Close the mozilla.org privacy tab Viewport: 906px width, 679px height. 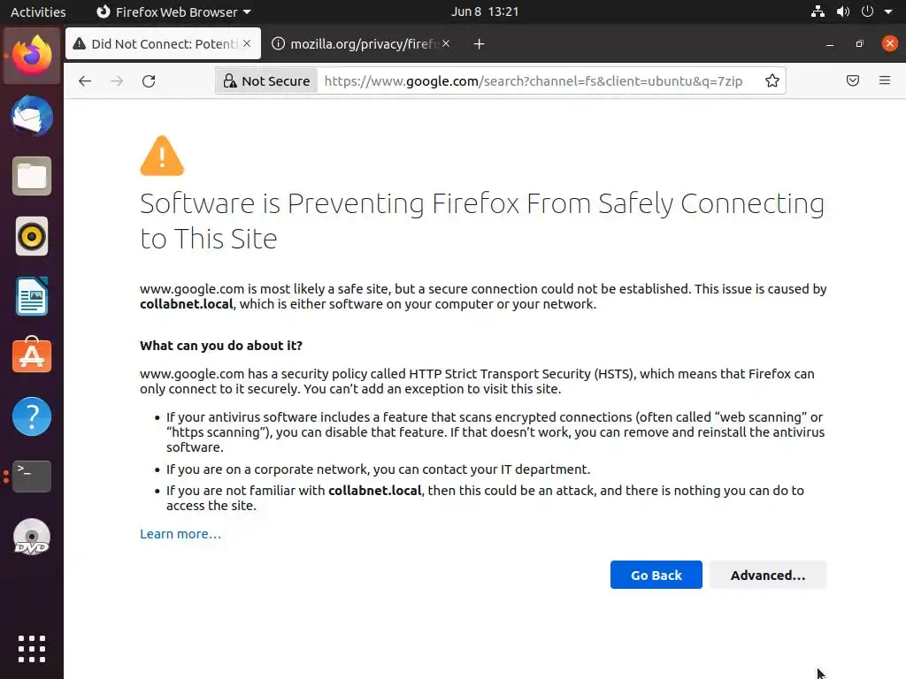pos(445,44)
